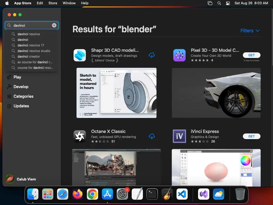Get the Pixel 3D app
Viewport: 273px width, 205px height.
tap(252, 55)
